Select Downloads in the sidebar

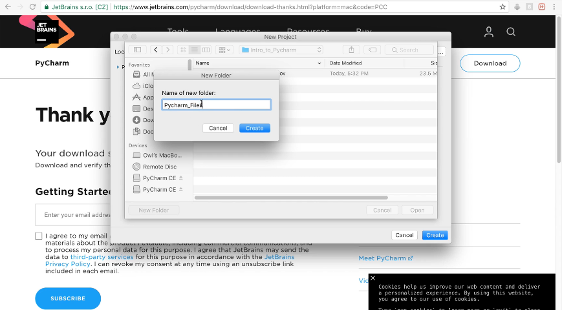click(143, 120)
